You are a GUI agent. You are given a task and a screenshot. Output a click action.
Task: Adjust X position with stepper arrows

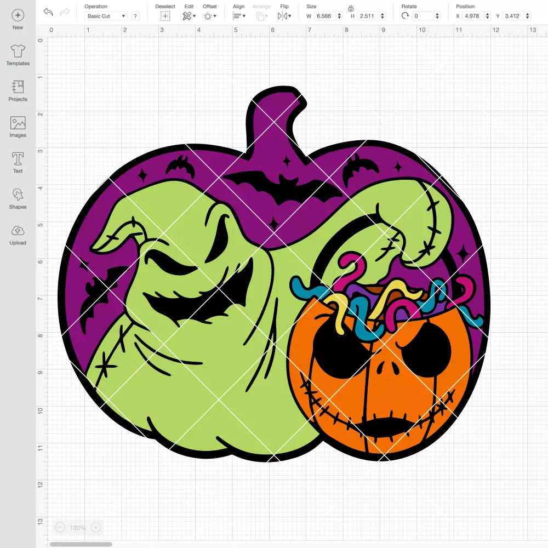click(488, 16)
